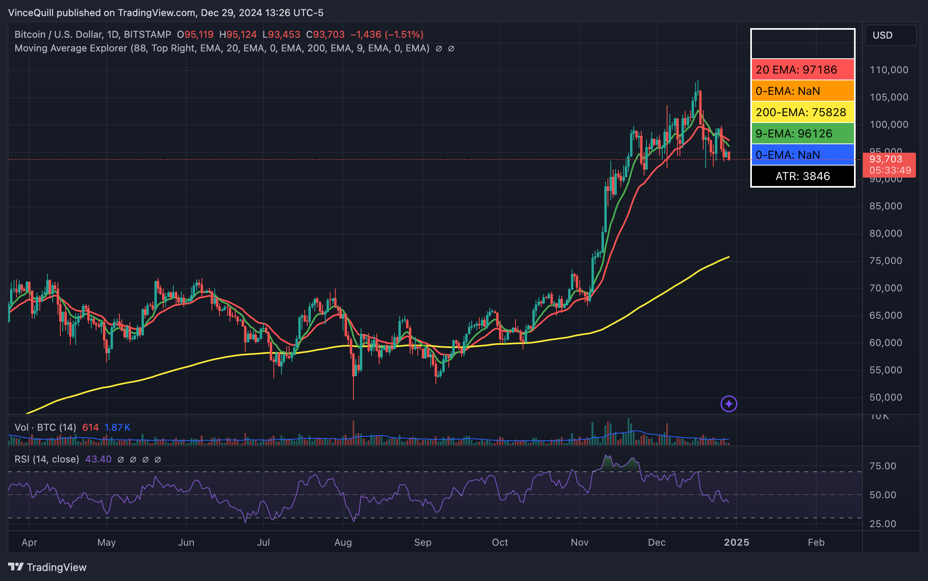Select the purple sparkle AI icon on the chart
Viewport: 928px width, 581px height.
coord(729,405)
